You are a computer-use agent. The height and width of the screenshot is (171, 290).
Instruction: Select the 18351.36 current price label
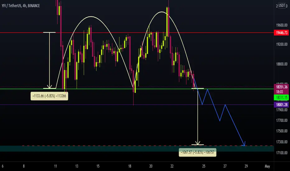pyautogui.click(x=282, y=87)
